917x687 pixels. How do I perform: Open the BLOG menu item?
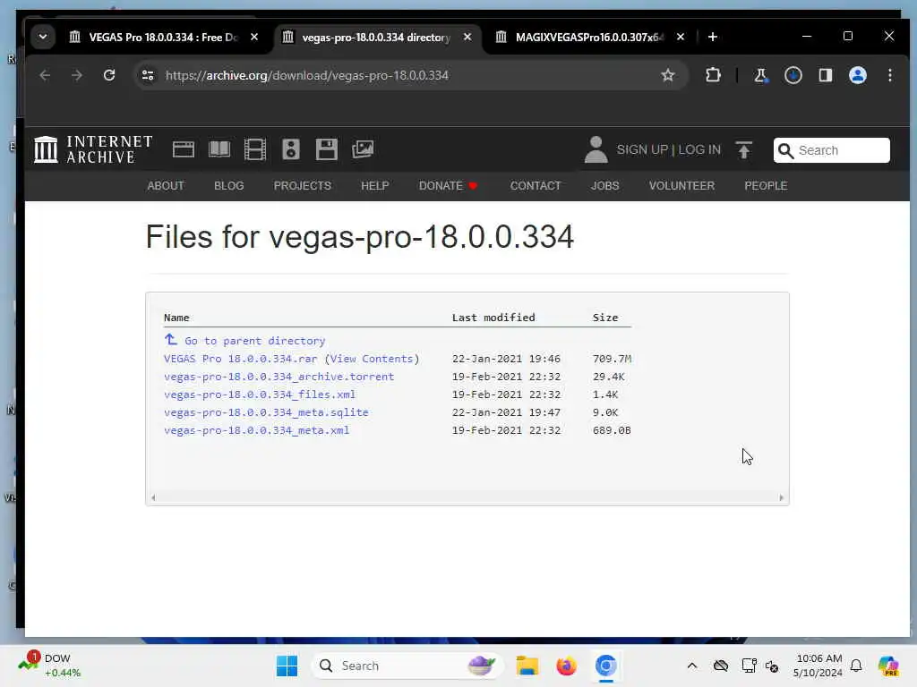(228, 186)
